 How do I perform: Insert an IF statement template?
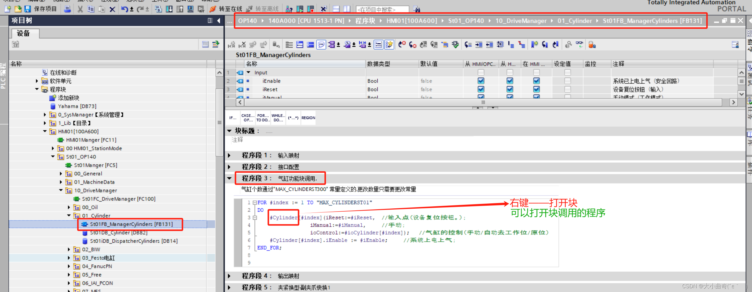[x=233, y=118]
